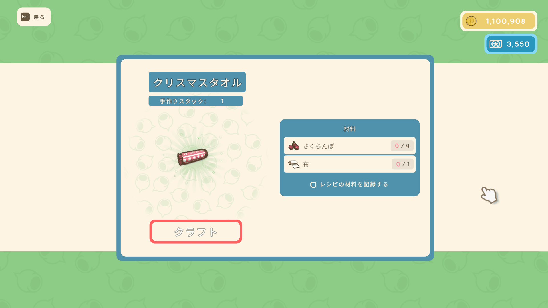This screenshot has width=548, height=308.
Task: Click the 0 / 4 cherry count
Action: pyautogui.click(x=402, y=146)
